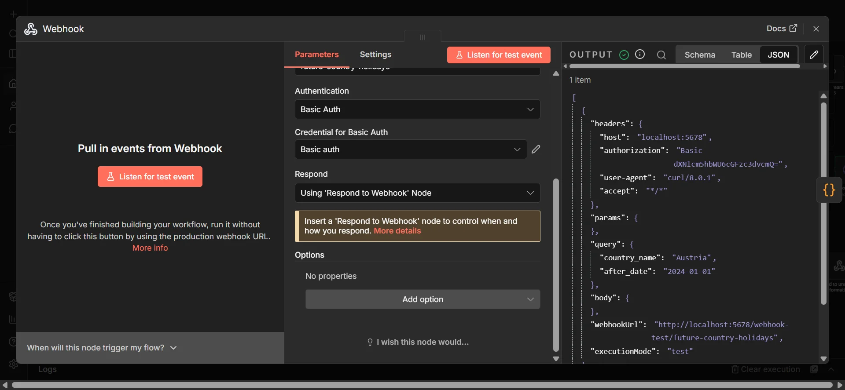Click the output info icon

(640, 54)
